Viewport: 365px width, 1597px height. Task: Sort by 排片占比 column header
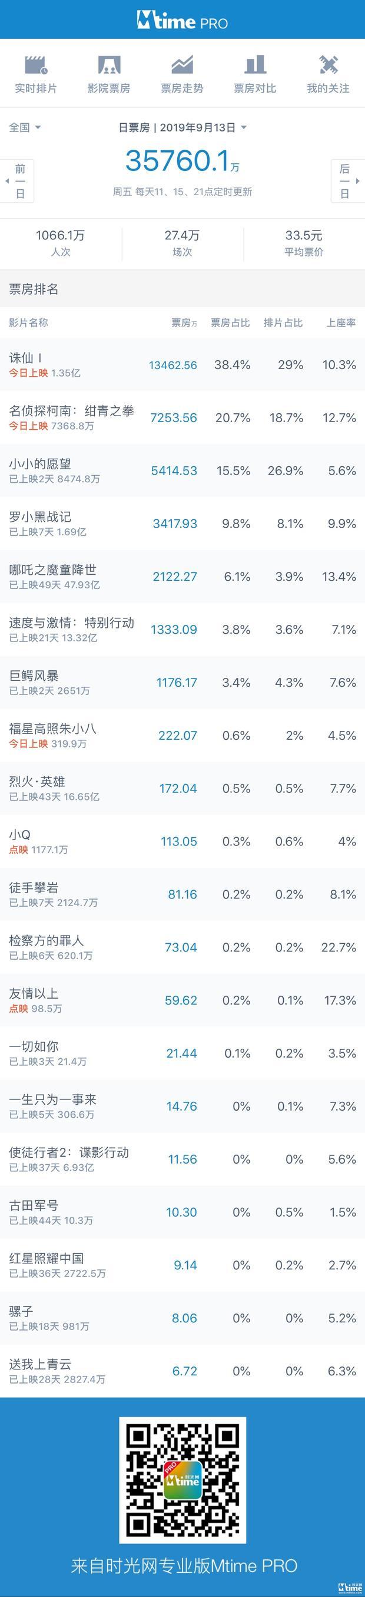tap(283, 322)
